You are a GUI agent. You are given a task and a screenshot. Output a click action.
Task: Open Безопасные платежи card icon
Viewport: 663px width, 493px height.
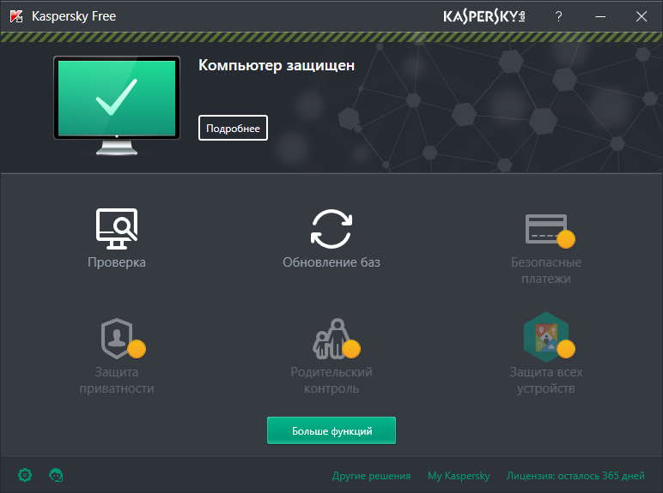546,229
